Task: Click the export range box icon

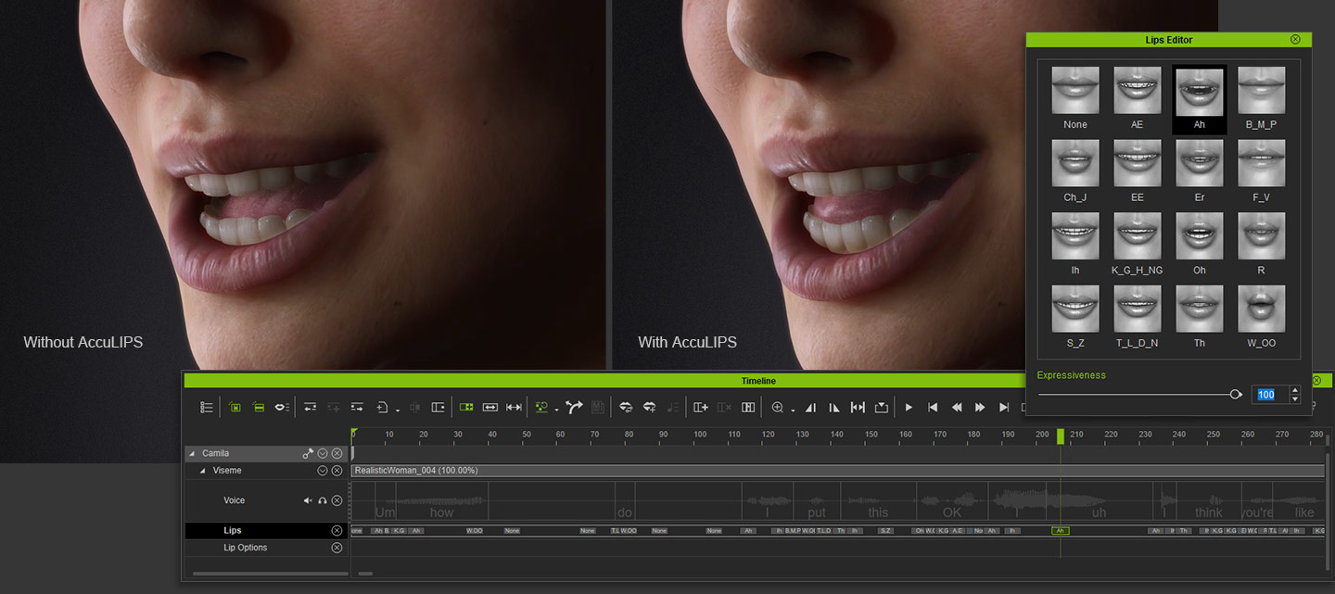Action: (x=882, y=408)
